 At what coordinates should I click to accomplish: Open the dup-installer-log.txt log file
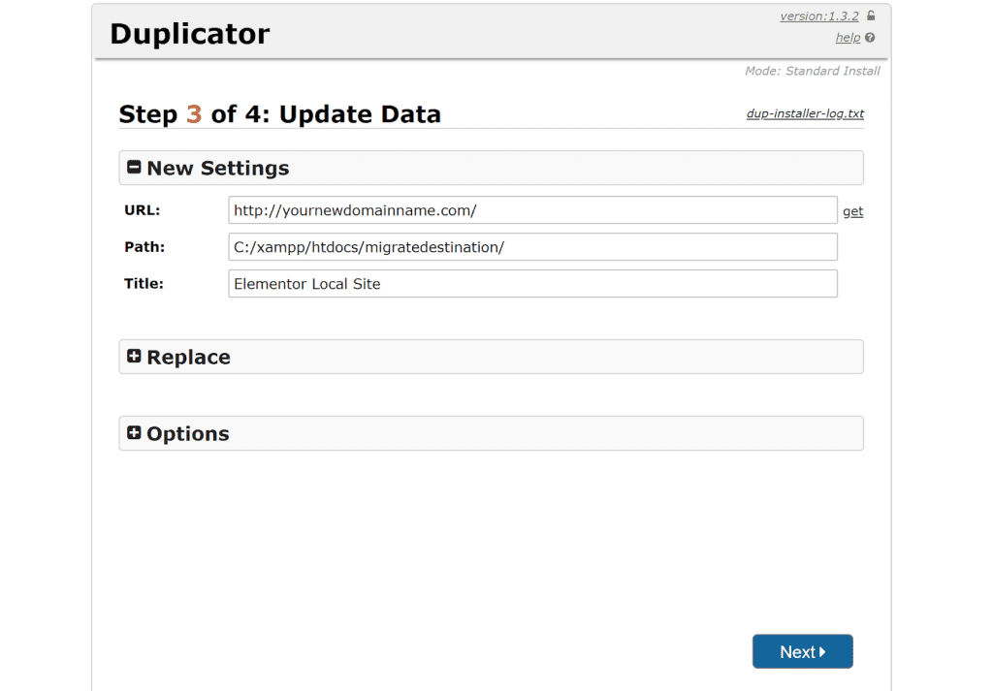pos(804,113)
